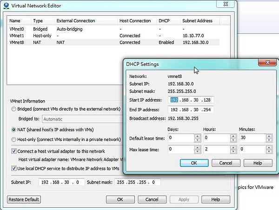This screenshot has height=210, width=279.
Task: Increase Max lease time Minutes value
Action: click(269, 147)
